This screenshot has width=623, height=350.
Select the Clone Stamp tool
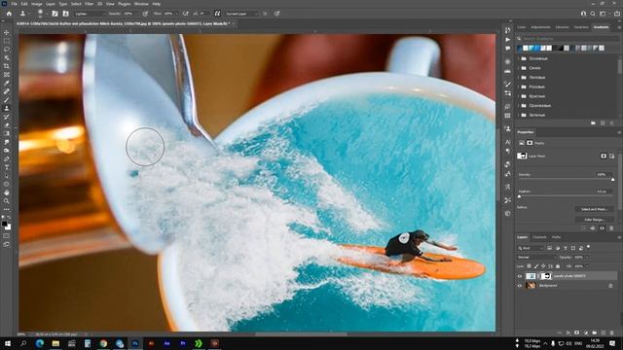coord(7,108)
